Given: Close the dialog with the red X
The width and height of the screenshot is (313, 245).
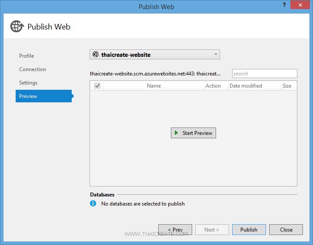Looking at the screenshot, I should (300, 5).
